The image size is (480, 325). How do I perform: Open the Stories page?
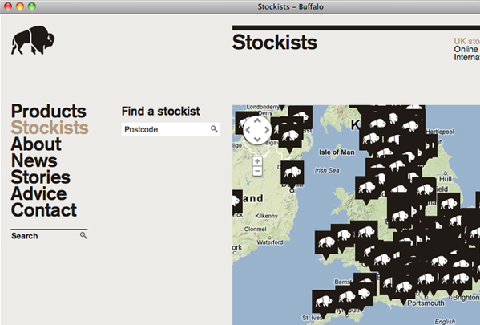41,177
